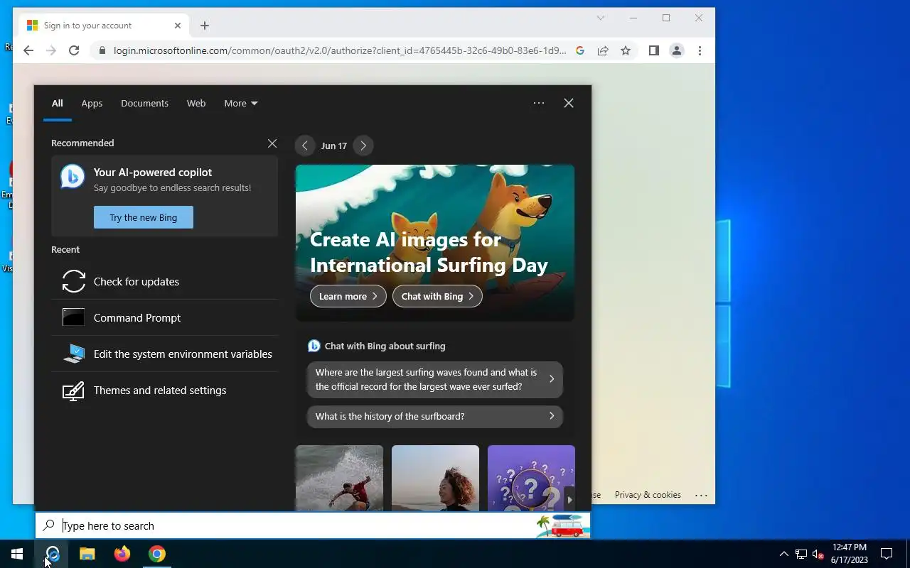This screenshot has width=910, height=568.
Task: Click Privacy & cookies link in Chrome
Action: [x=648, y=495]
